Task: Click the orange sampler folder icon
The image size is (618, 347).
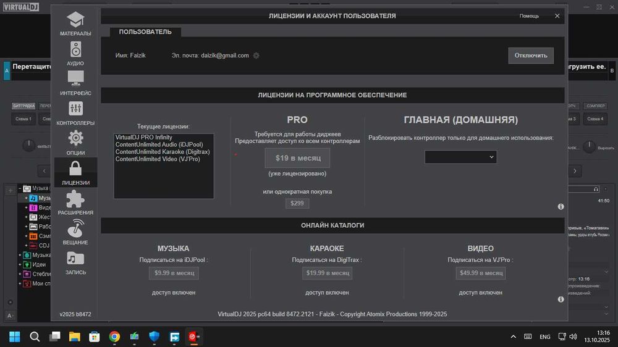Action: pos(33,236)
